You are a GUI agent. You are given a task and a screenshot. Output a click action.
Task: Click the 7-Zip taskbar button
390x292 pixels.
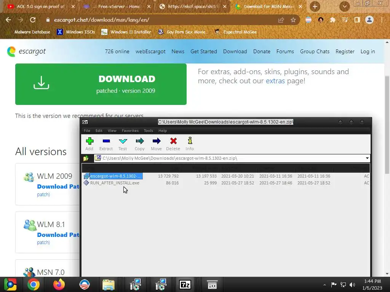pyautogui.click(x=185, y=284)
